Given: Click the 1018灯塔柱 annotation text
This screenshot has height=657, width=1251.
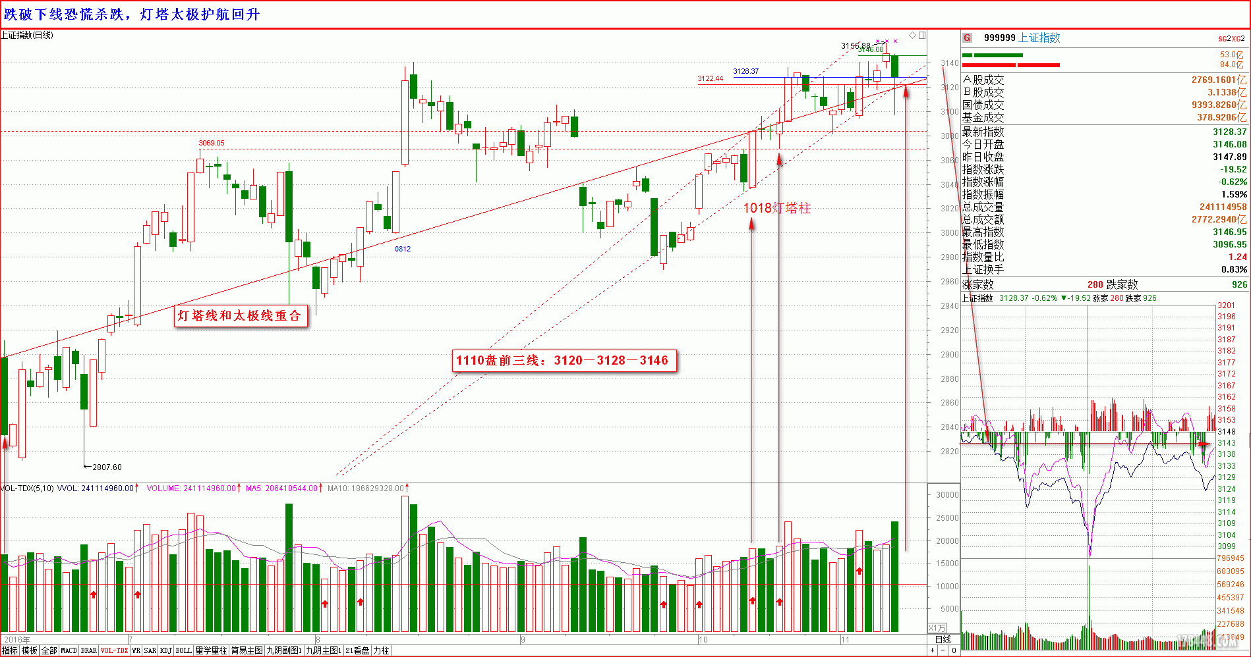Looking at the screenshot, I should (x=777, y=208).
